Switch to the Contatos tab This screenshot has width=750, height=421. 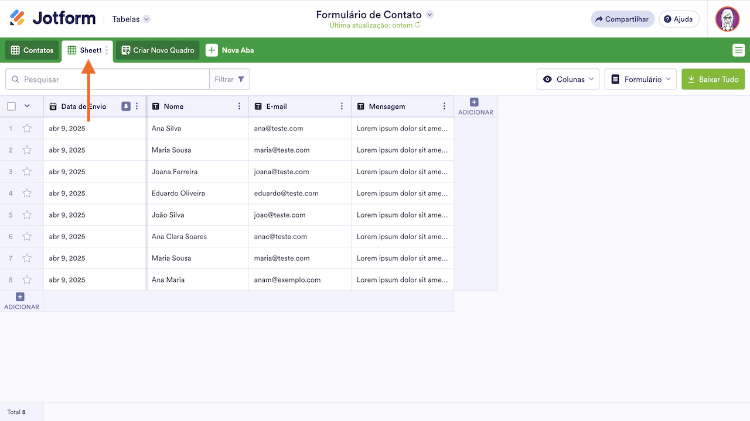click(x=32, y=50)
